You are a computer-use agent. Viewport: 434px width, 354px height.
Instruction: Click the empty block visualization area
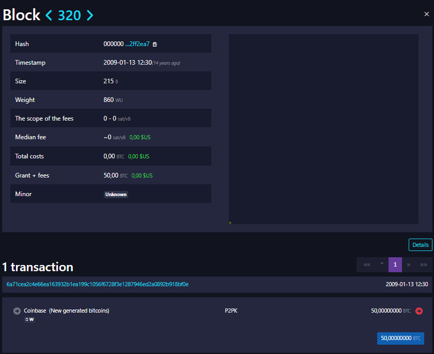coord(323,129)
